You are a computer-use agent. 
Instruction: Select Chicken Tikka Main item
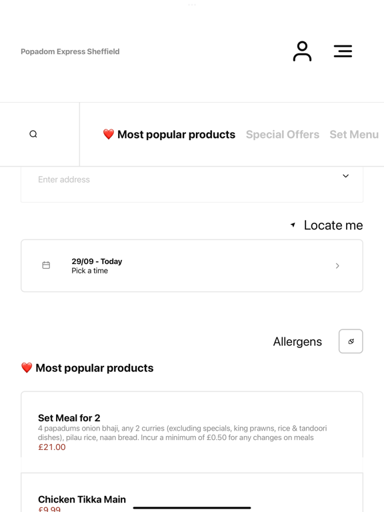(192, 493)
